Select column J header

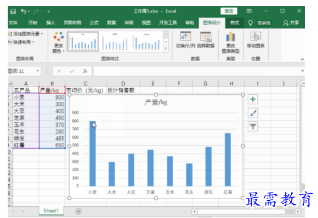[x=284, y=84]
